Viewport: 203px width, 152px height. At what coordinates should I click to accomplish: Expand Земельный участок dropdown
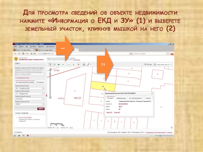(x=43, y=104)
